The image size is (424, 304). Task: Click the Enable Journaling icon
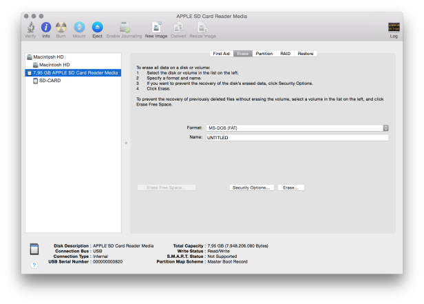pyautogui.click(x=125, y=27)
